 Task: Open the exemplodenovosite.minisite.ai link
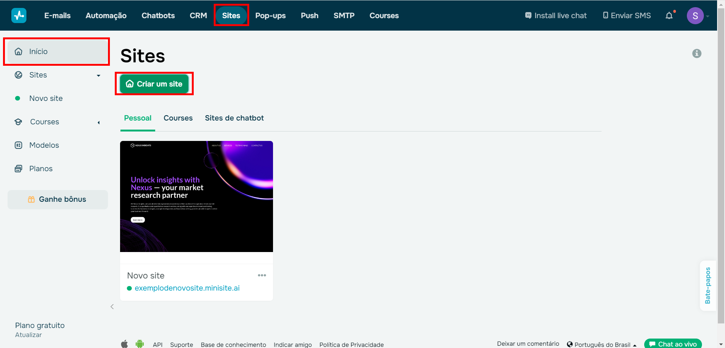(x=187, y=288)
